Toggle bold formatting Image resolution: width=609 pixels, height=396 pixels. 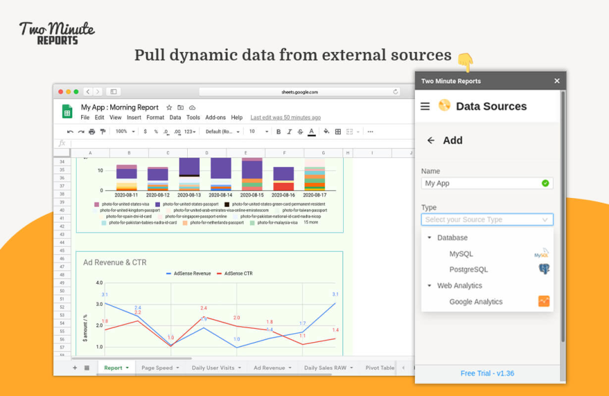click(278, 132)
